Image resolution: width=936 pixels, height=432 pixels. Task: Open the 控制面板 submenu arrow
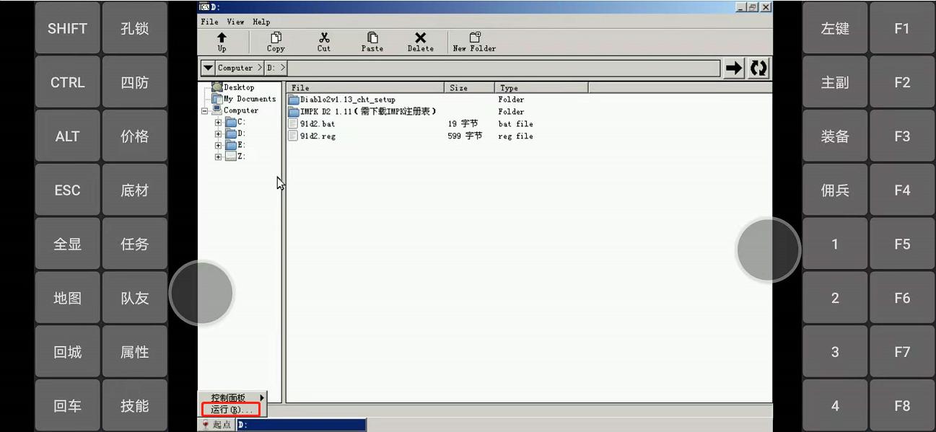click(x=262, y=397)
